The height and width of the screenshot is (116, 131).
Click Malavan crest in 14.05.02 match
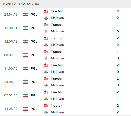pyautogui.click(x=46, y=112)
